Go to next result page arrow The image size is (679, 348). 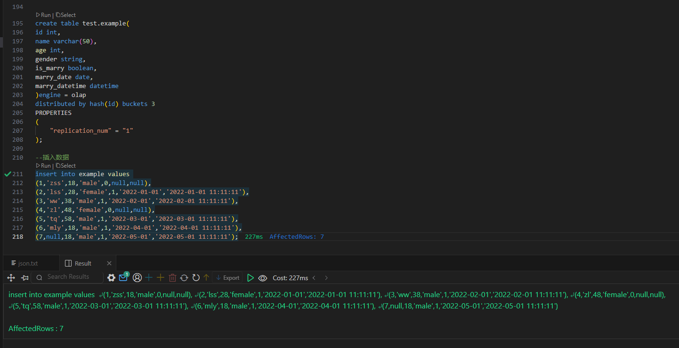[x=326, y=278]
